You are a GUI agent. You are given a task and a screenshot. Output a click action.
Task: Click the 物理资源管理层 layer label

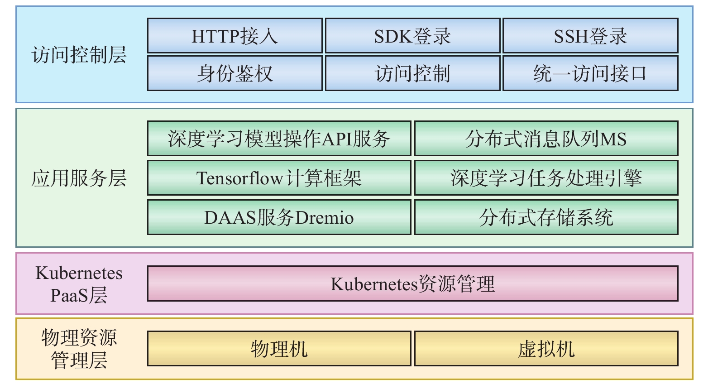point(79,349)
